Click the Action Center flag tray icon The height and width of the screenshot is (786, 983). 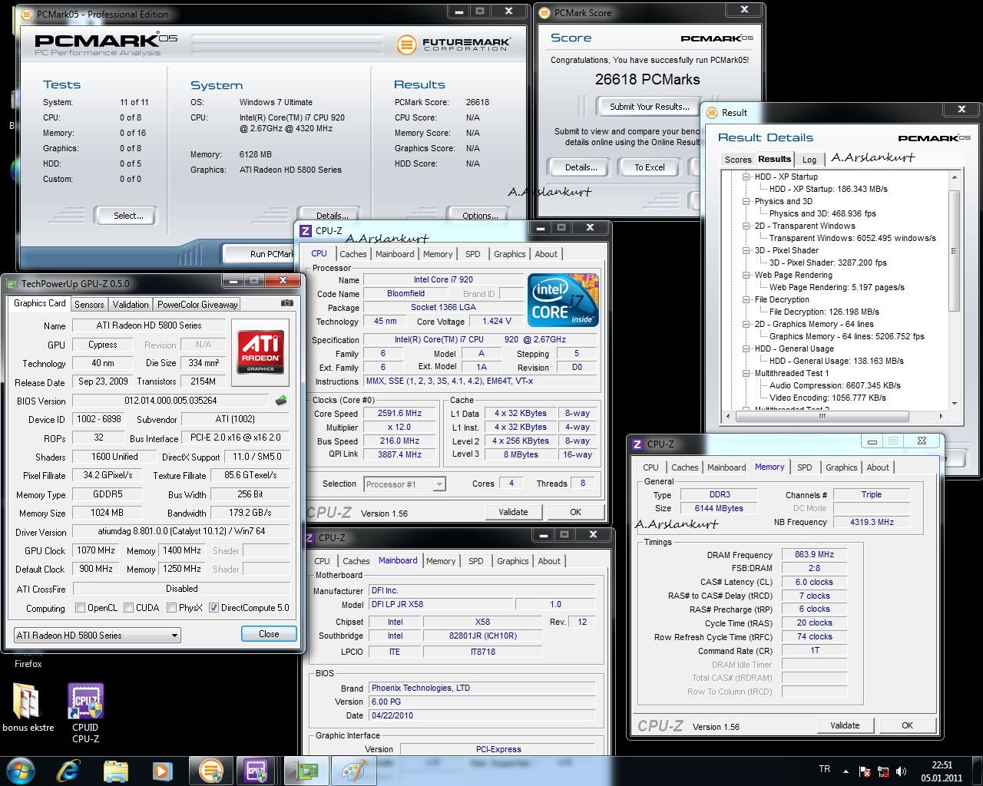click(x=865, y=771)
